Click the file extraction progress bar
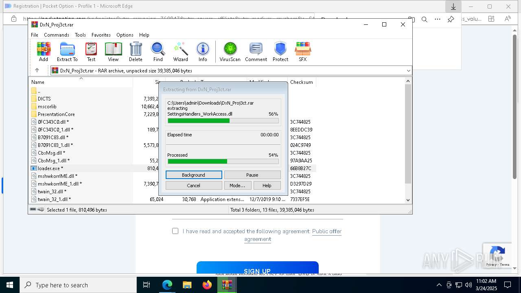 223,121
